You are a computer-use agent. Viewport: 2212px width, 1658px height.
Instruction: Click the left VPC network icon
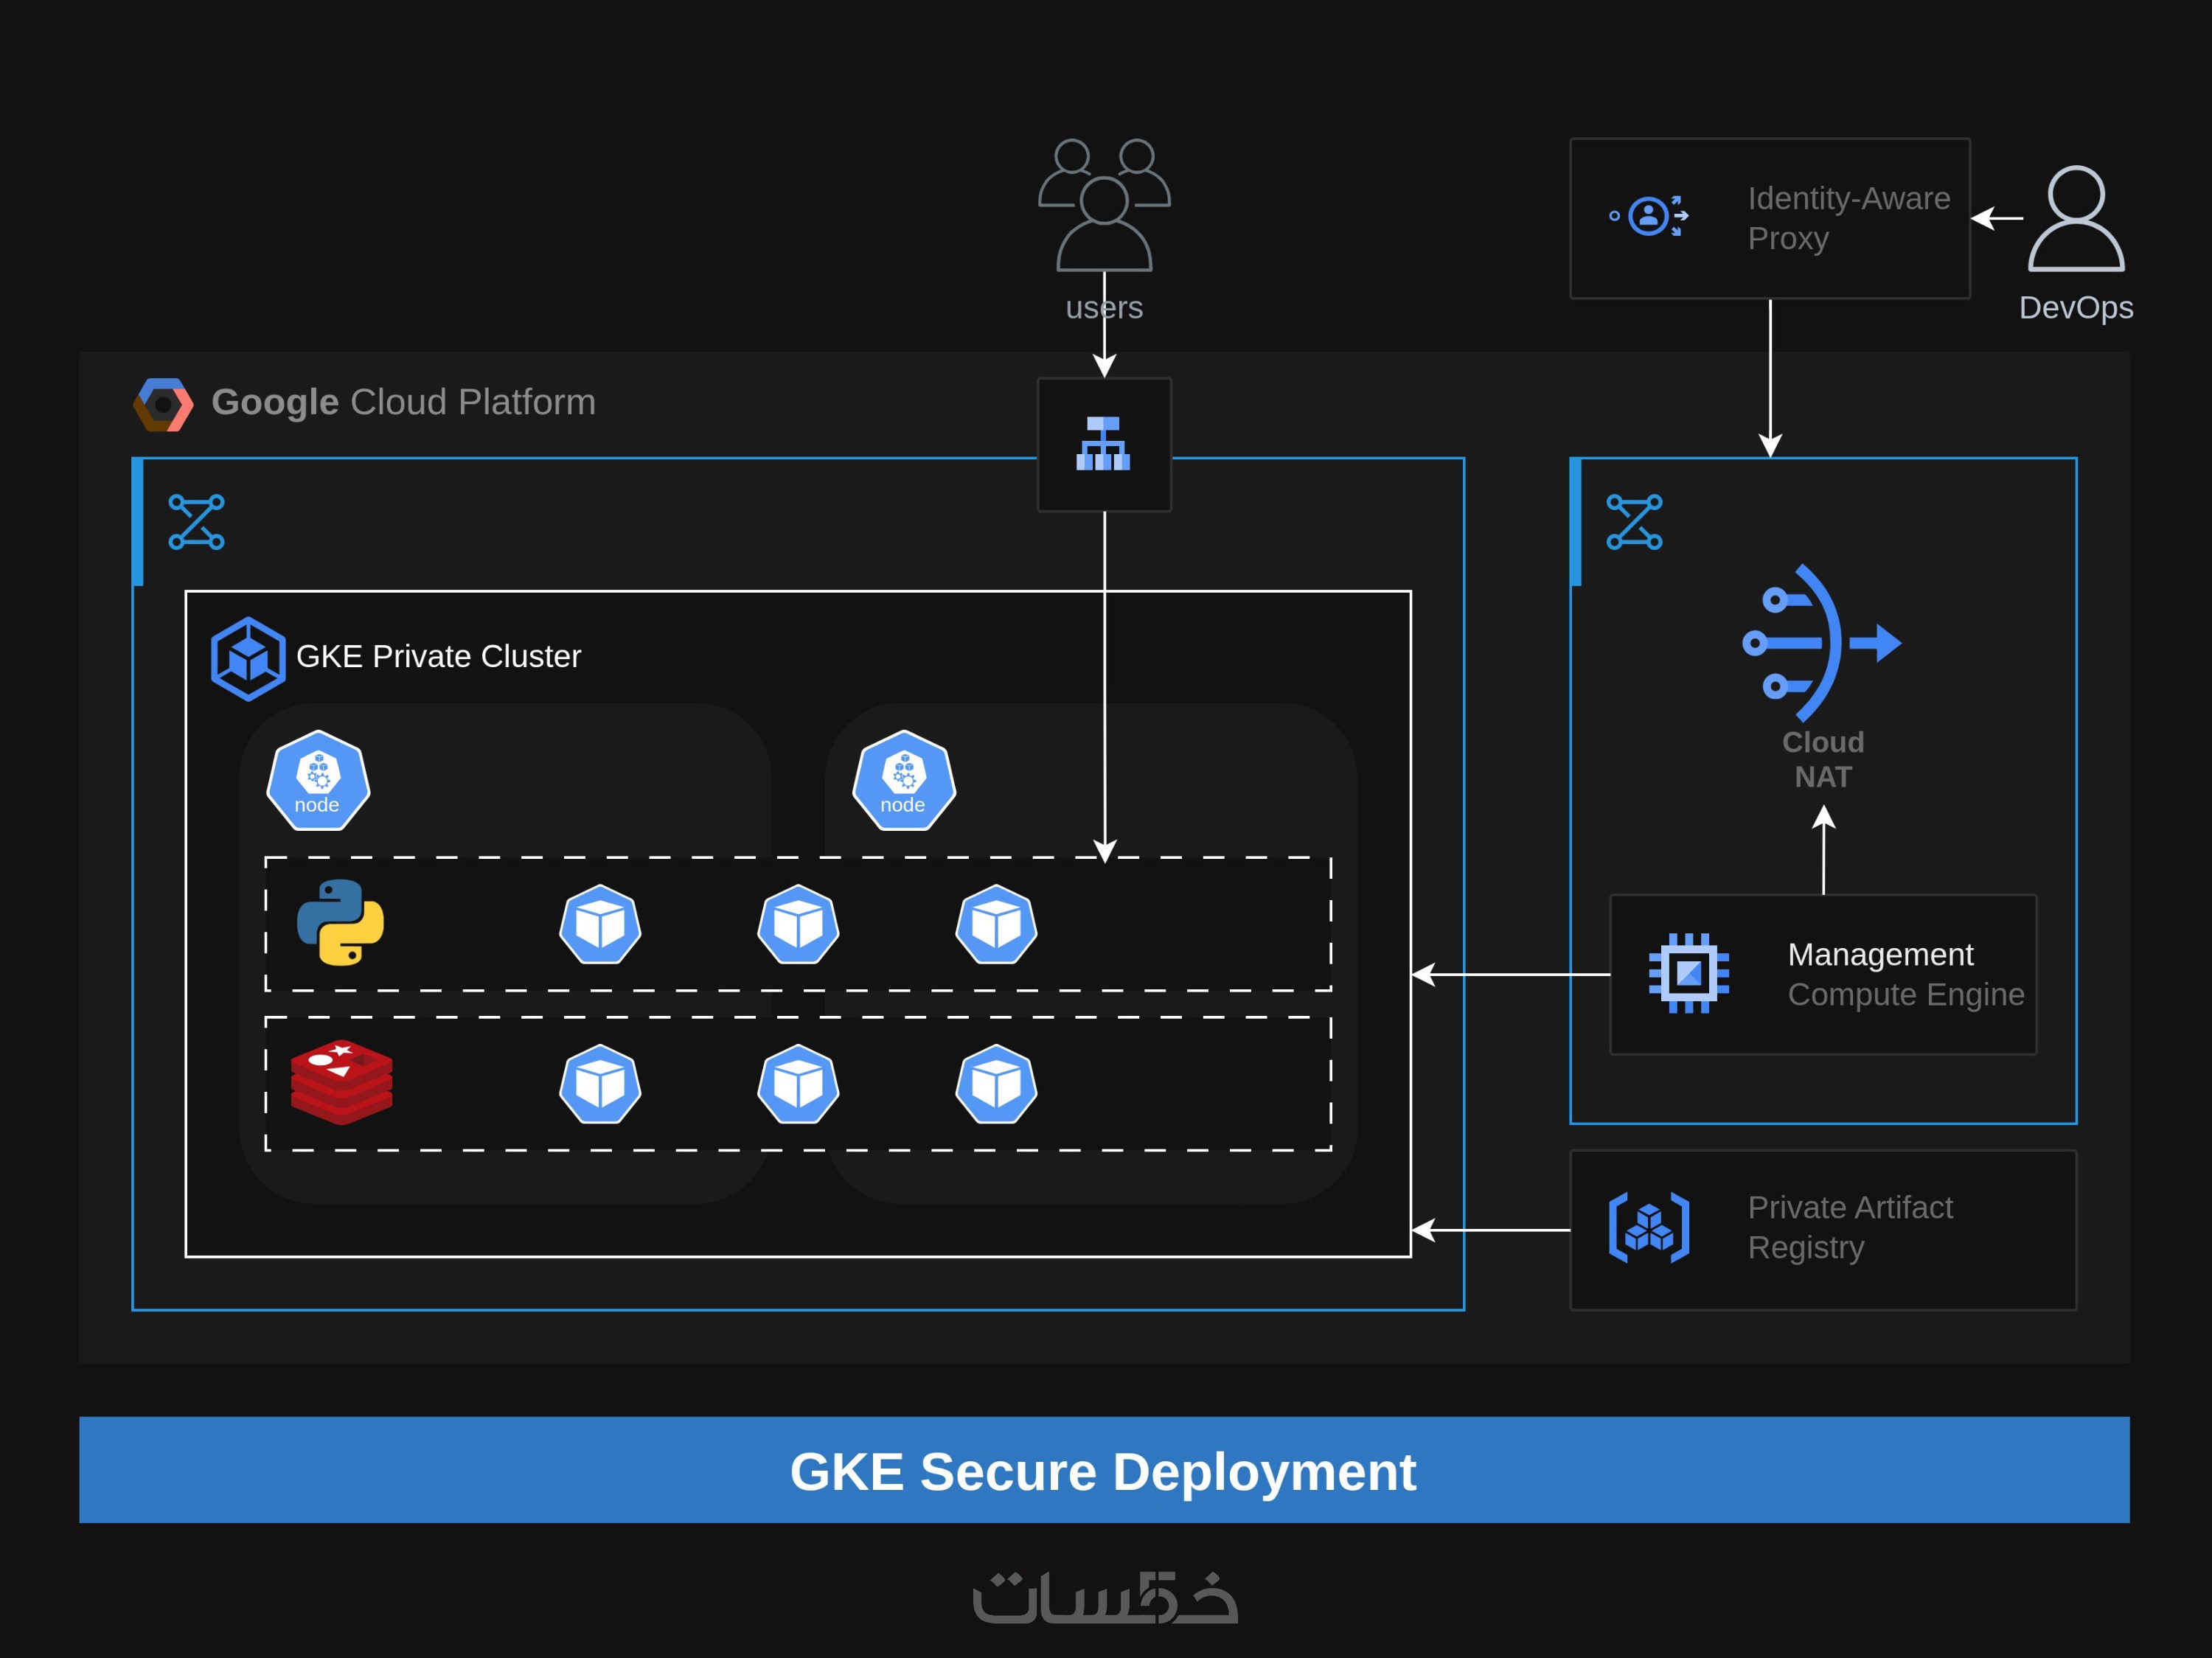[196, 522]
